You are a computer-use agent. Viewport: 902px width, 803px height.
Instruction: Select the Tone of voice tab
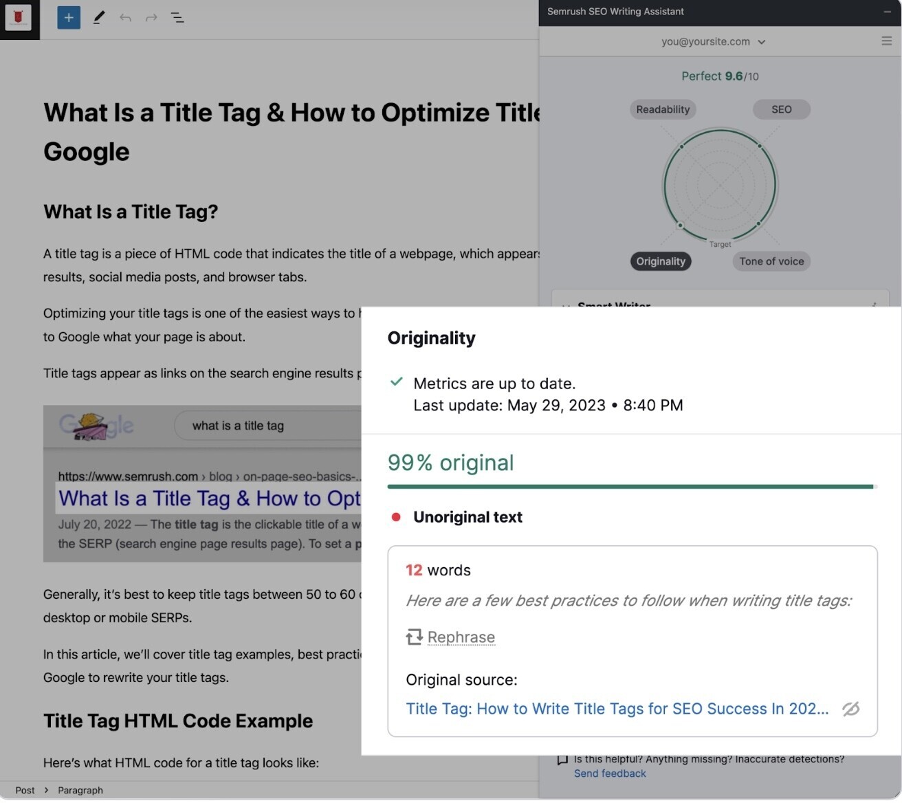771,261
